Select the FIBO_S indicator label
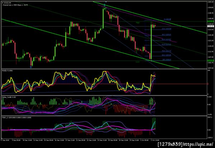Viewport: 215px width, 148px height. (x=16, y=118)
